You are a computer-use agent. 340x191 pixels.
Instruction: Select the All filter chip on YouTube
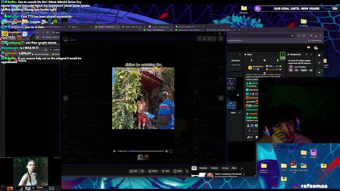194,168
